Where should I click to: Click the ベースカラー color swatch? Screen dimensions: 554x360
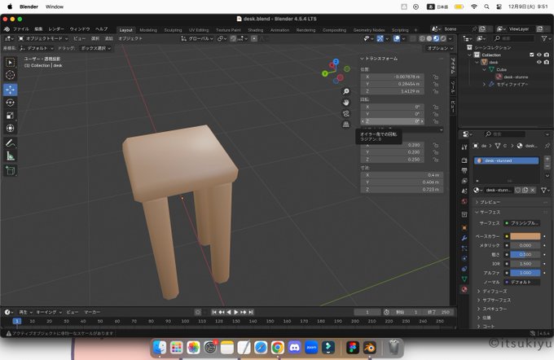(x=525, y=236)
